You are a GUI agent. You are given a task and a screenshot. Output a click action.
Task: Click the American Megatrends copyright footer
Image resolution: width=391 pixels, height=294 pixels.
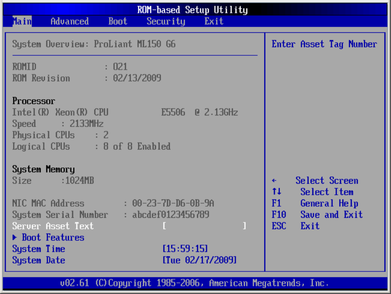(x=194, y=283)
